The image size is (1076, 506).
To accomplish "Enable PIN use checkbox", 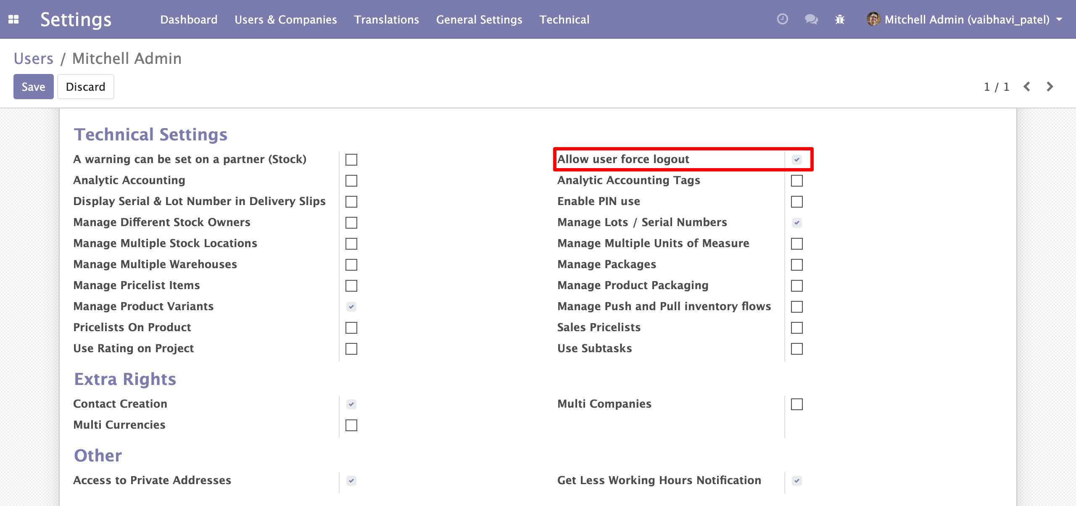I will (797, 202).
